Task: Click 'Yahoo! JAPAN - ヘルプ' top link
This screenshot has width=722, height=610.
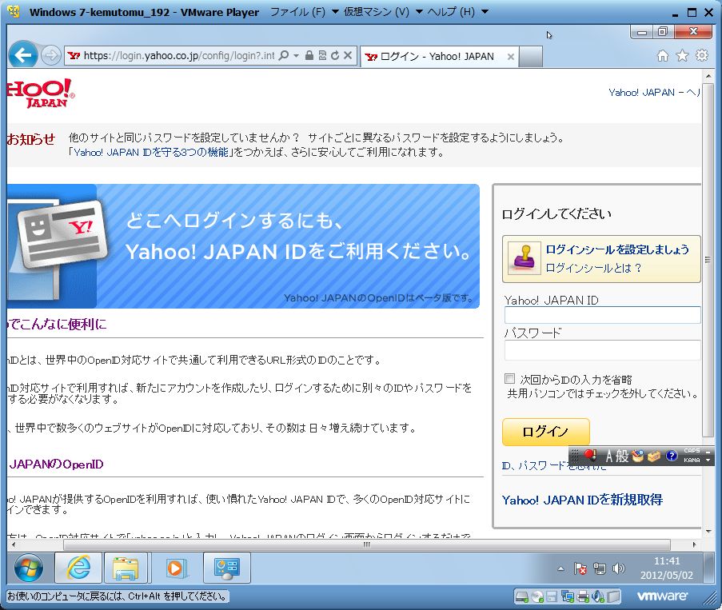Action: pos(654,93)
